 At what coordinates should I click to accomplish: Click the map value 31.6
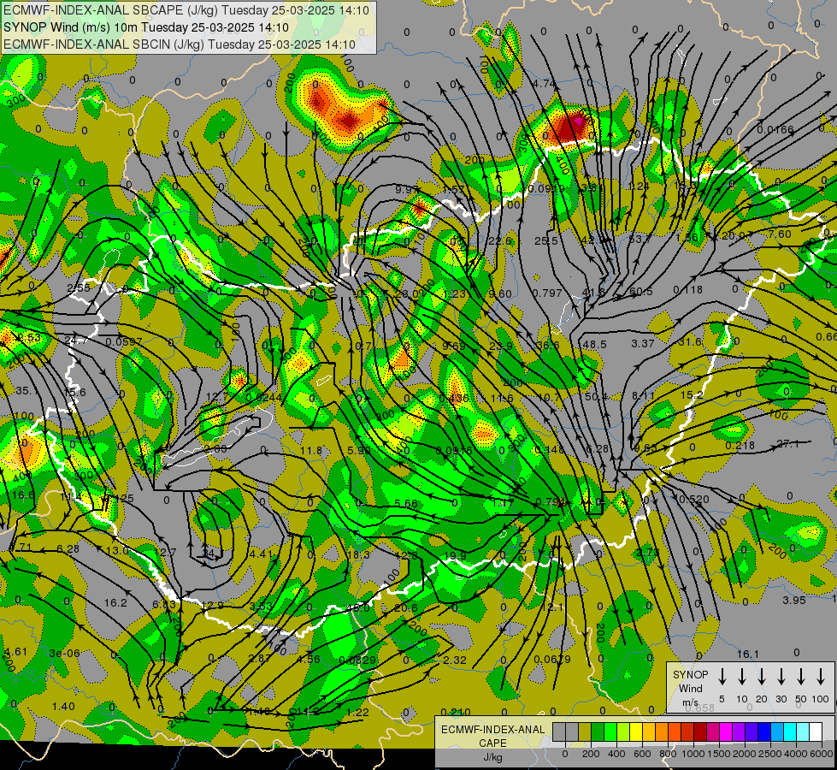[x=690, y=341]
